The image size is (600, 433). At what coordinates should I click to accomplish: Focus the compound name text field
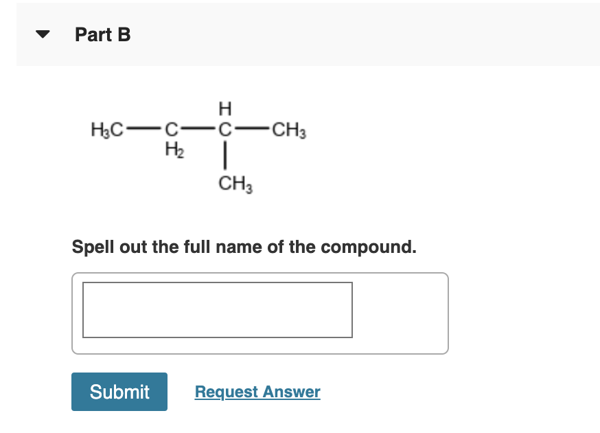[x=218, y=310]
